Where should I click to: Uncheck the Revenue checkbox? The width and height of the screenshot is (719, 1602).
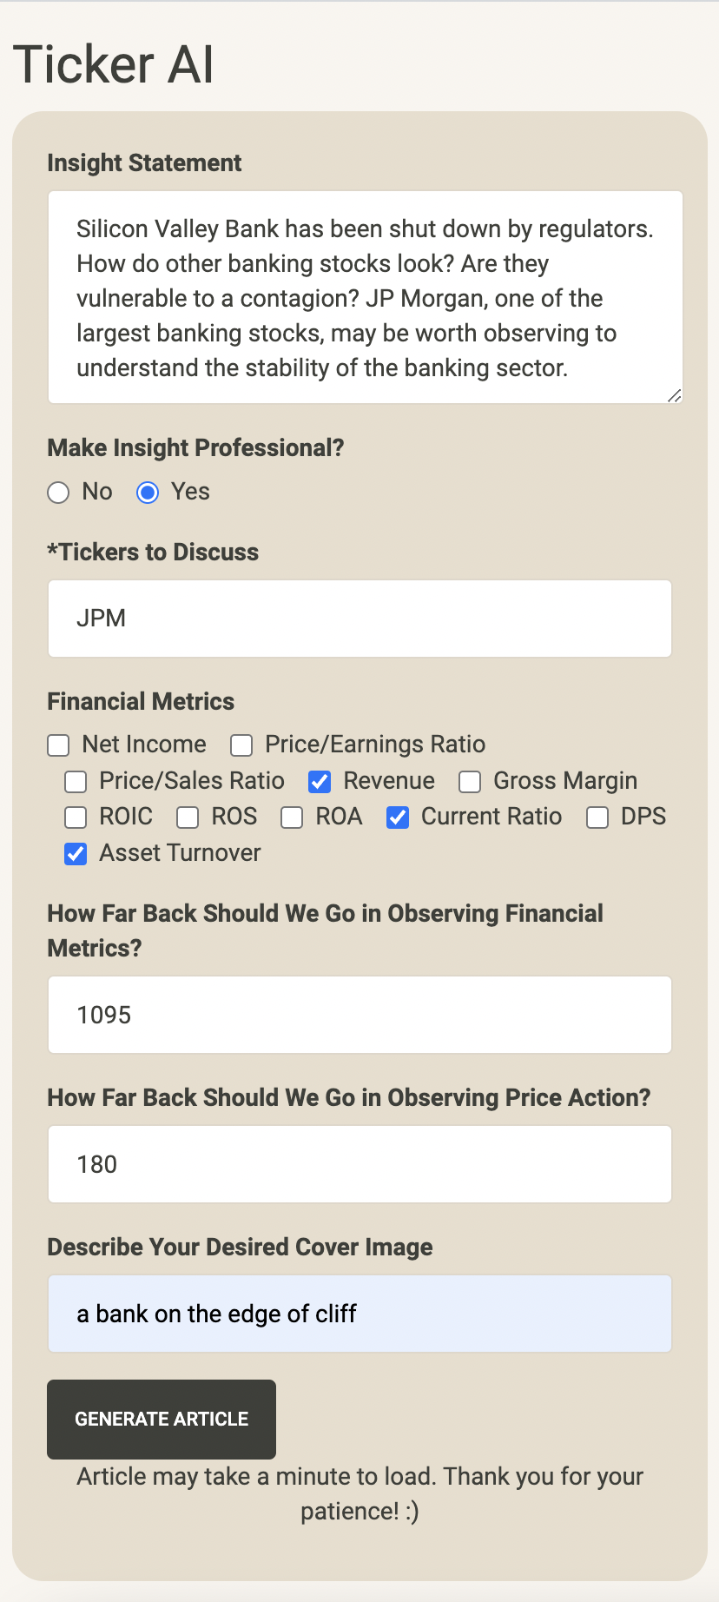320,782
